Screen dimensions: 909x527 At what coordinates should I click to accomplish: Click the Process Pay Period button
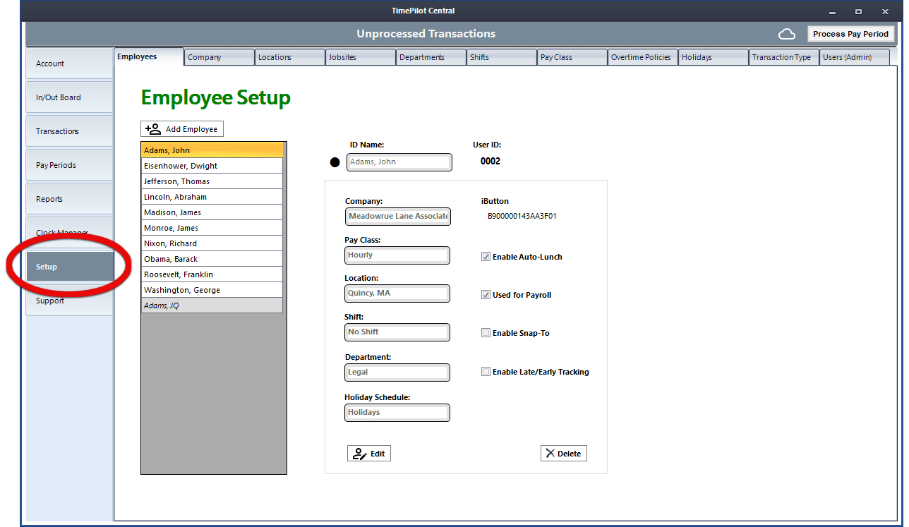point(850,33)
